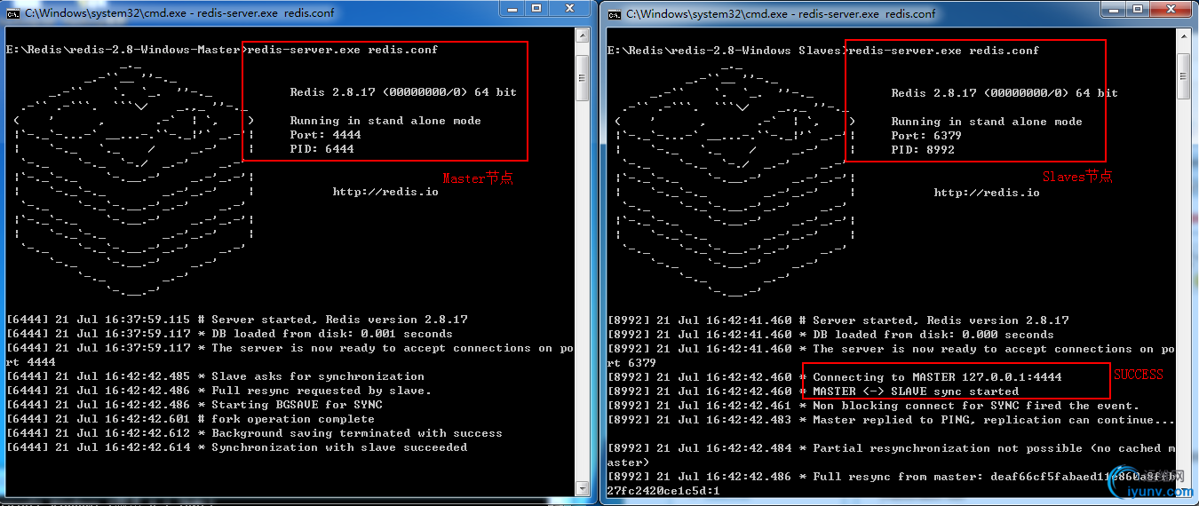Click the scroll-up arrow in Slaves window
This screenshot has width=1199, height=506.
coord(1184,36)
